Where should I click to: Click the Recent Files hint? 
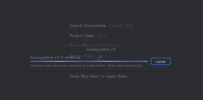(x=81, y=56)
